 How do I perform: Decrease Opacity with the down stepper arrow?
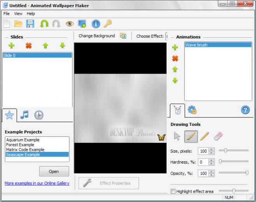211,175
